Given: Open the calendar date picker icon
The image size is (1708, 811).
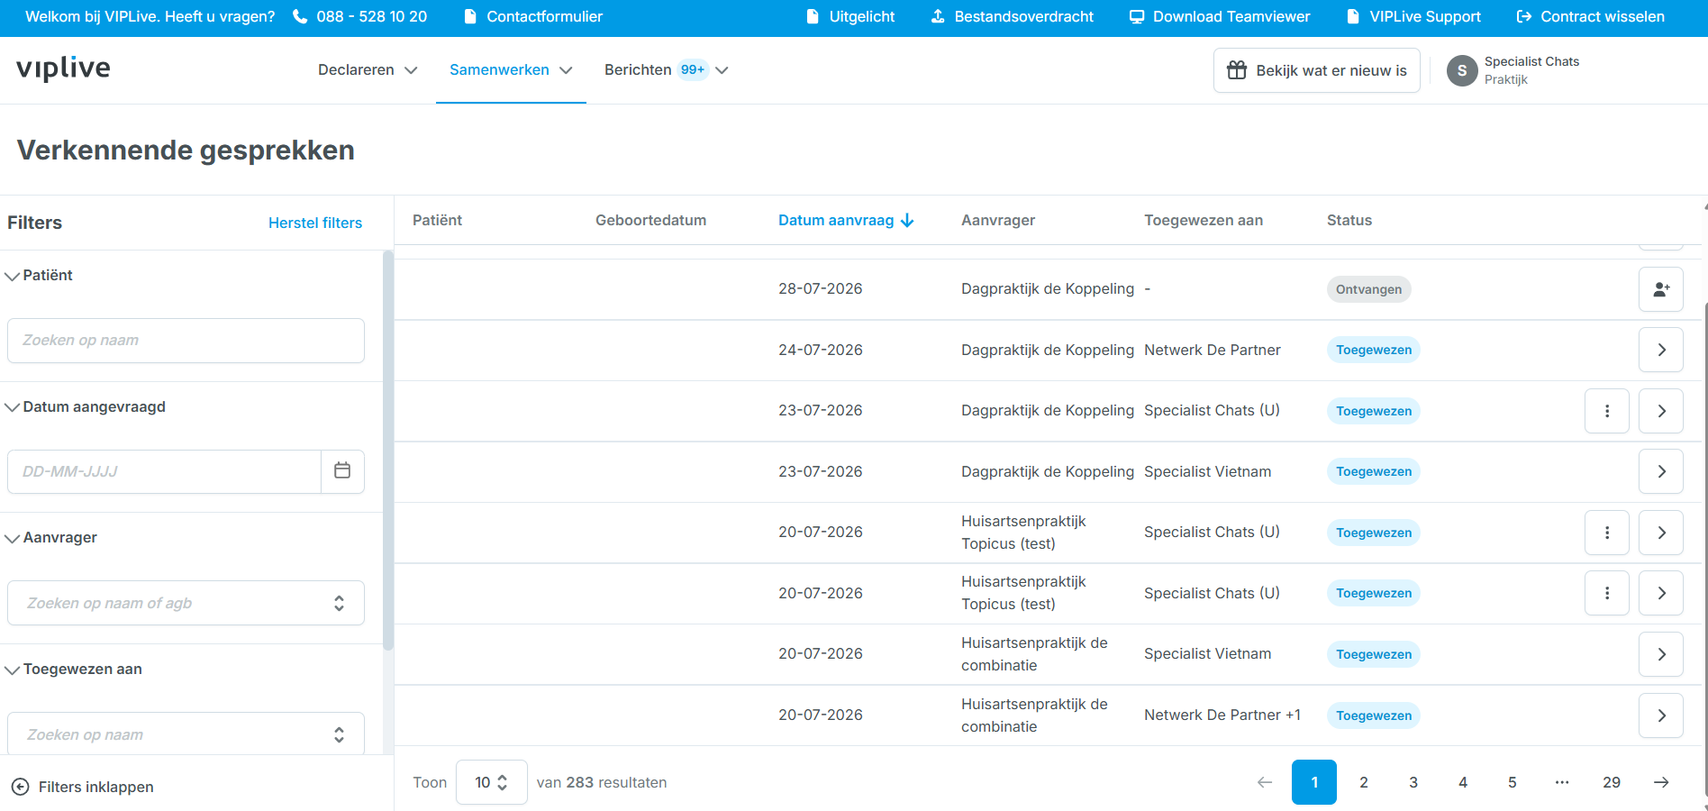Looking at the screenshot, I should click(x=342, y=470).
